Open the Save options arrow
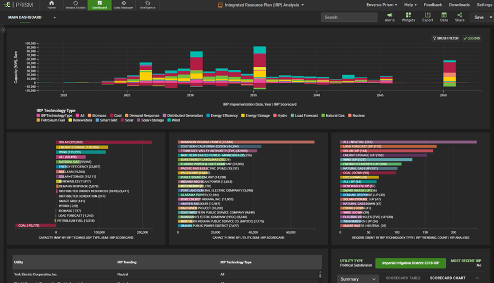The height and width of the screenshot is (283, 494). [x=491, y=18]
